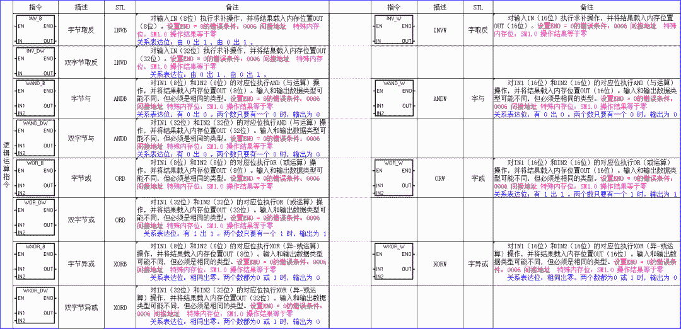Select the WXOR_W instruction block diagram
The height and width of the screenshot is (329, 681).
pyautogui.click(x=393, y=263)
